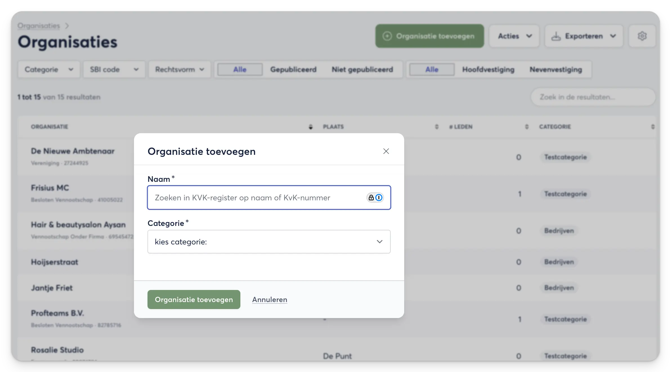Click the plus icon in Organisatie toevoegen header button

[x=387, y=36]
